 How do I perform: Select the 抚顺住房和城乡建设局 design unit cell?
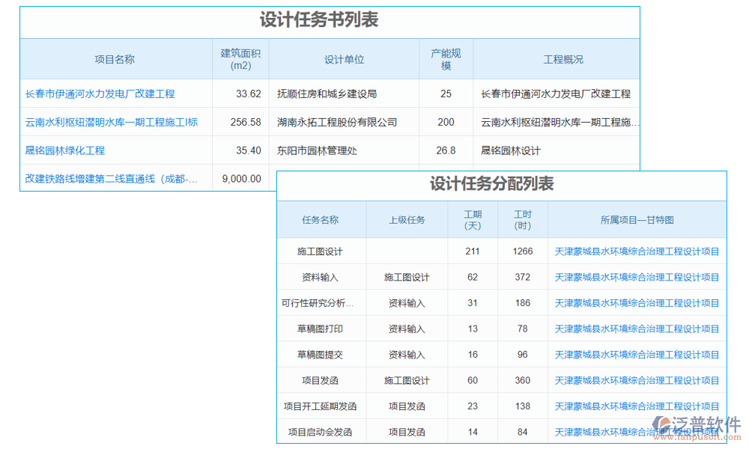click(x=327, y=94)
